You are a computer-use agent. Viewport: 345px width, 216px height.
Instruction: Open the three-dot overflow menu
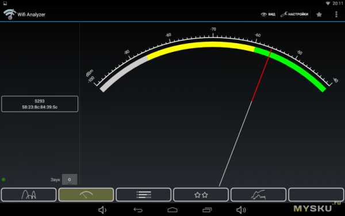[336, 14]
